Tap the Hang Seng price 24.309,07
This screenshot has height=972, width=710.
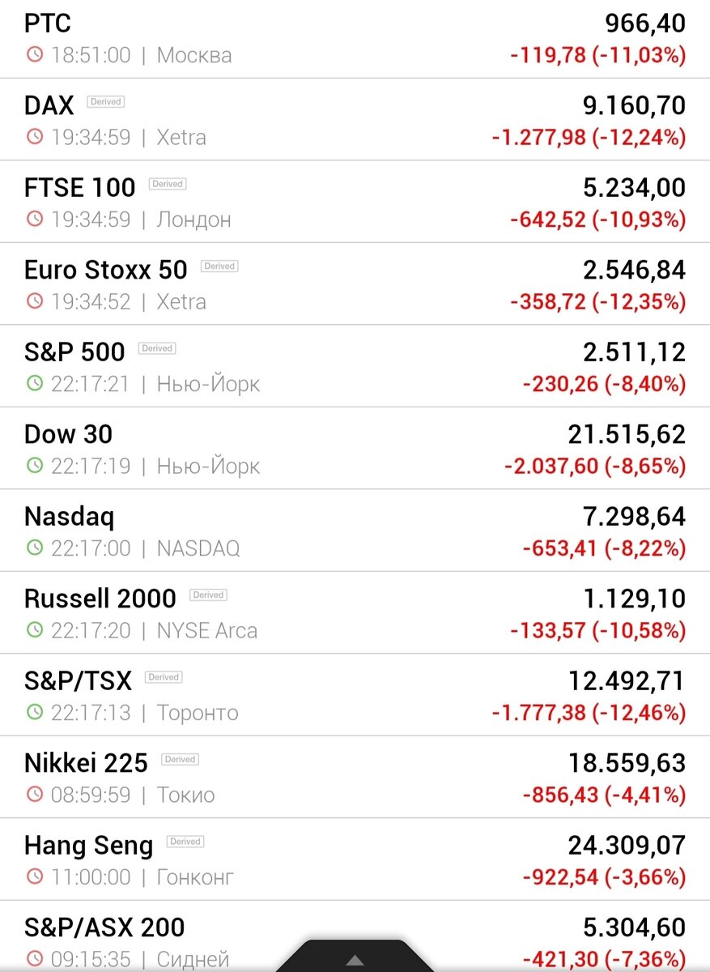(x=627, y=845)
